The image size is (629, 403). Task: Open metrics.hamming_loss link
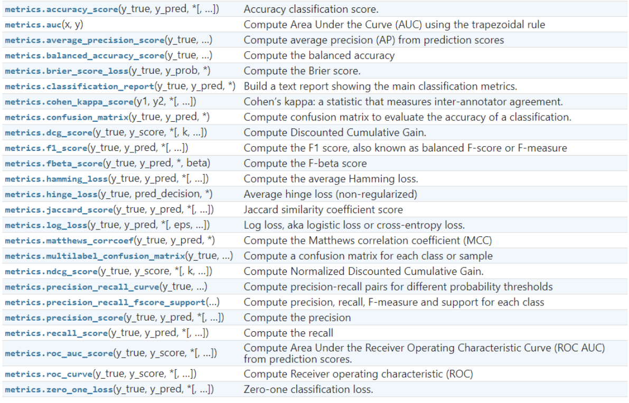56,179
